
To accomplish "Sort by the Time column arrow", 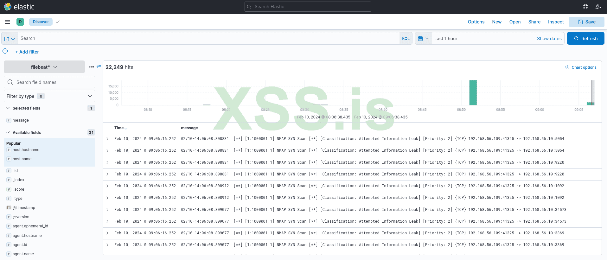I will (x=126, y=128).
